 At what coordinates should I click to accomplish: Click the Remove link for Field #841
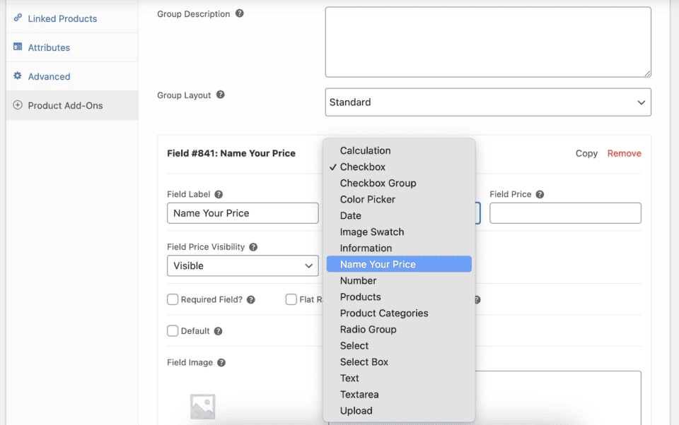click(624, 153)
